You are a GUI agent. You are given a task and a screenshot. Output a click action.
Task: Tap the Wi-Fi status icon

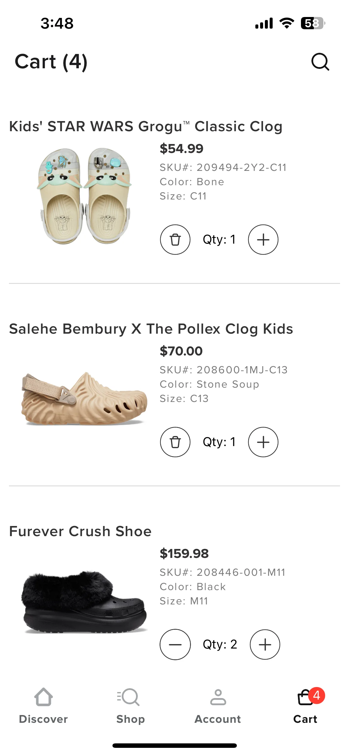287,23
